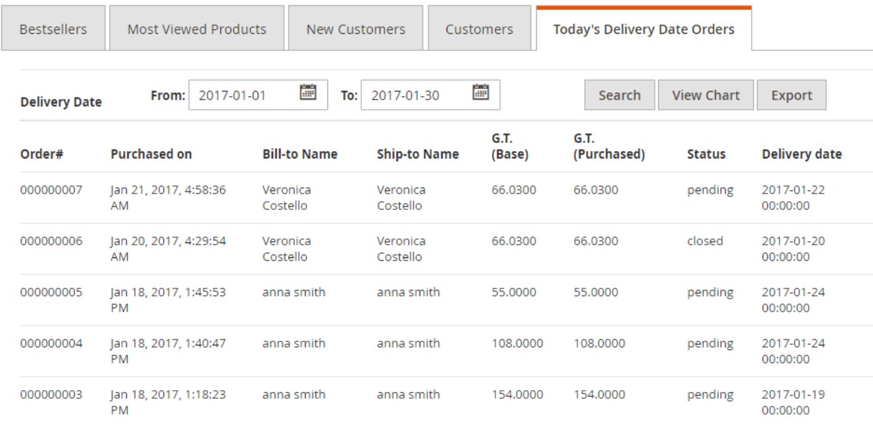Select the New Customers tab
Image resolution: width=873 pixels, height=426 pixels.
pos(355,29)
